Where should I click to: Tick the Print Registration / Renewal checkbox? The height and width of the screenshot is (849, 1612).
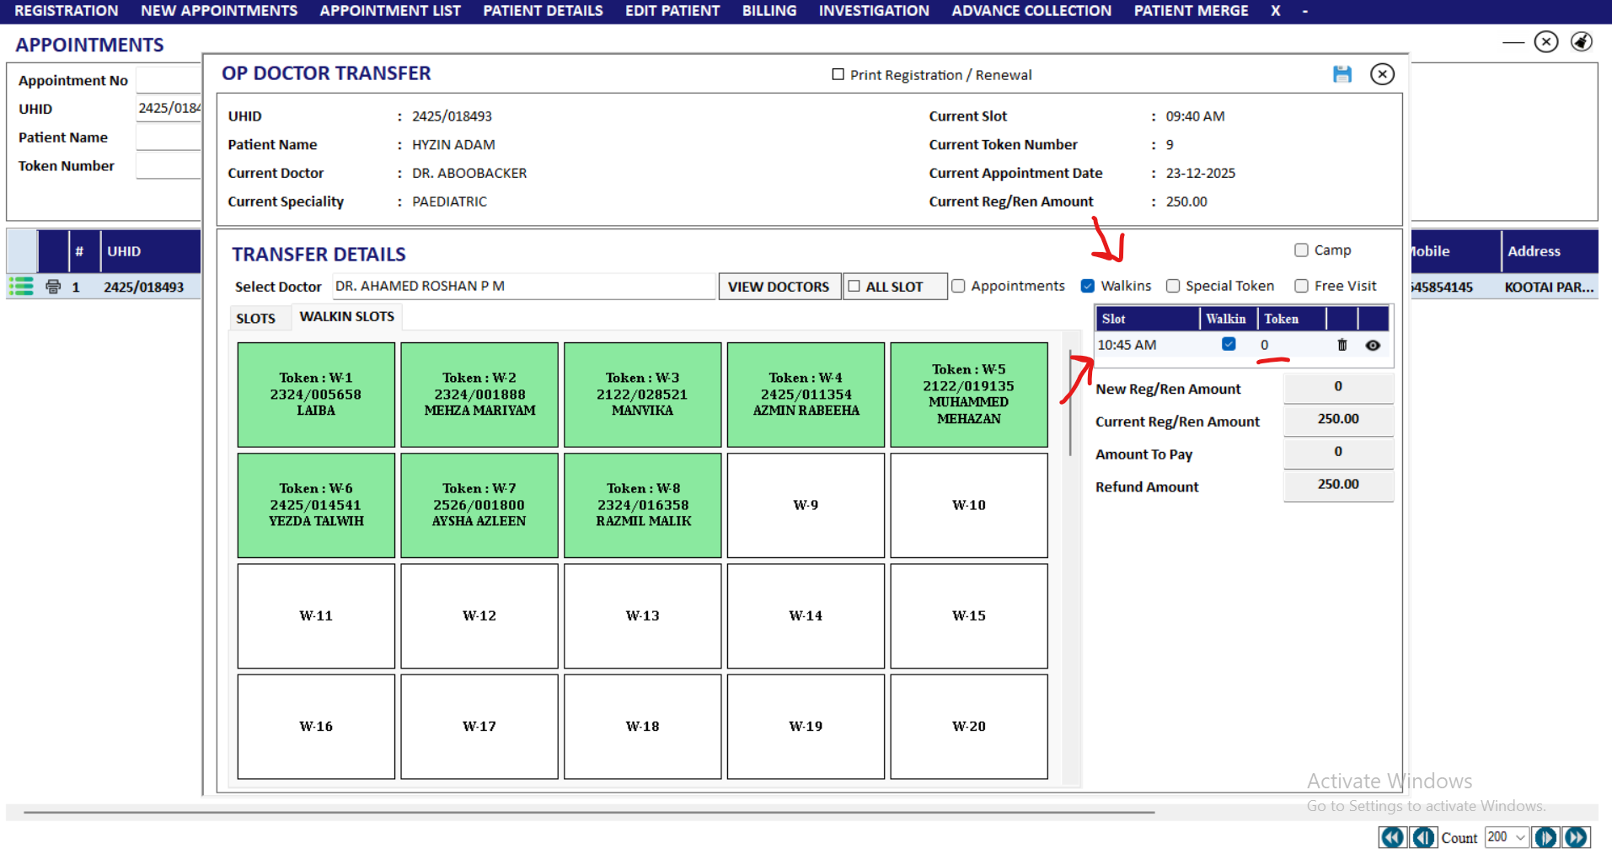tap(838, 74)
